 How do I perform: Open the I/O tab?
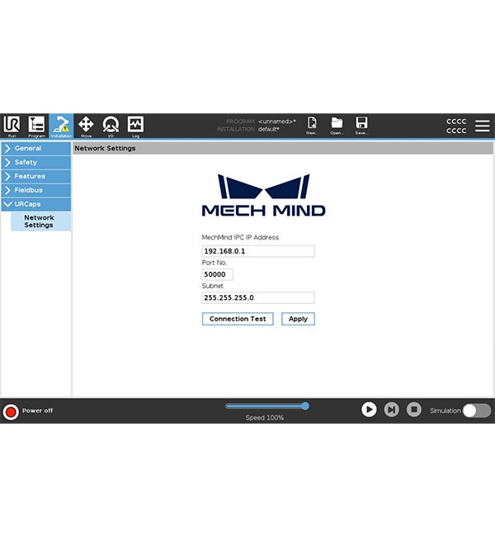tap(111, 126)
